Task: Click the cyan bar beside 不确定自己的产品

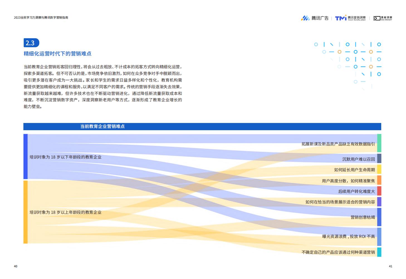Action: 379,252
